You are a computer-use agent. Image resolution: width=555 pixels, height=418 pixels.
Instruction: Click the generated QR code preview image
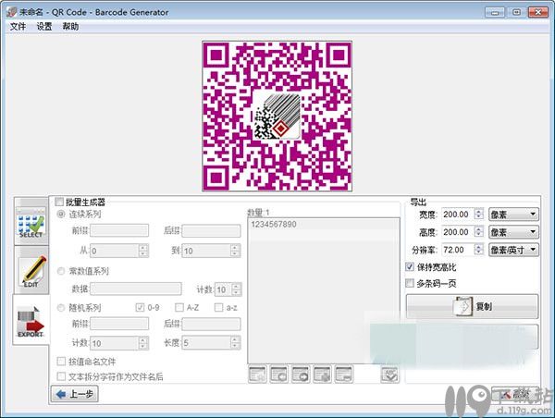point(277,117)
